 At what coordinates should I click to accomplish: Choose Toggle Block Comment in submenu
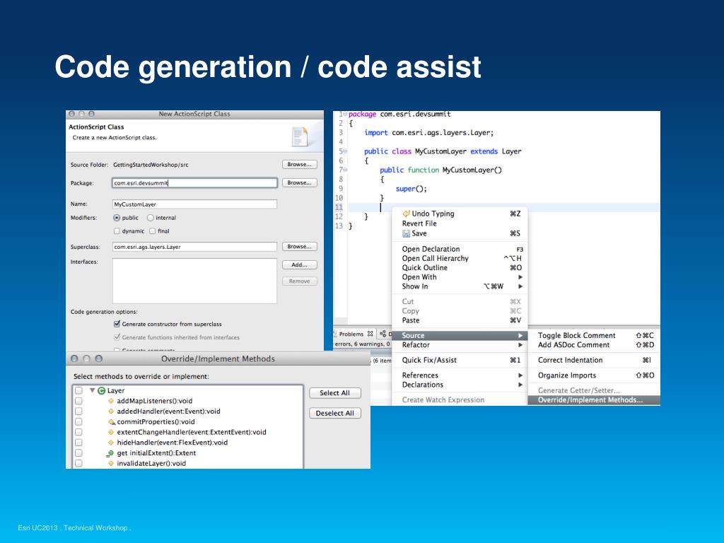[594, 336]
